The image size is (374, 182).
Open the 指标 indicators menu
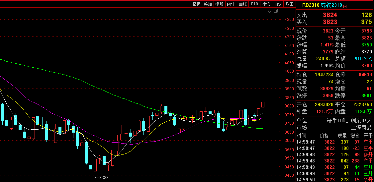pyautogui.click(x=197, y=4)
